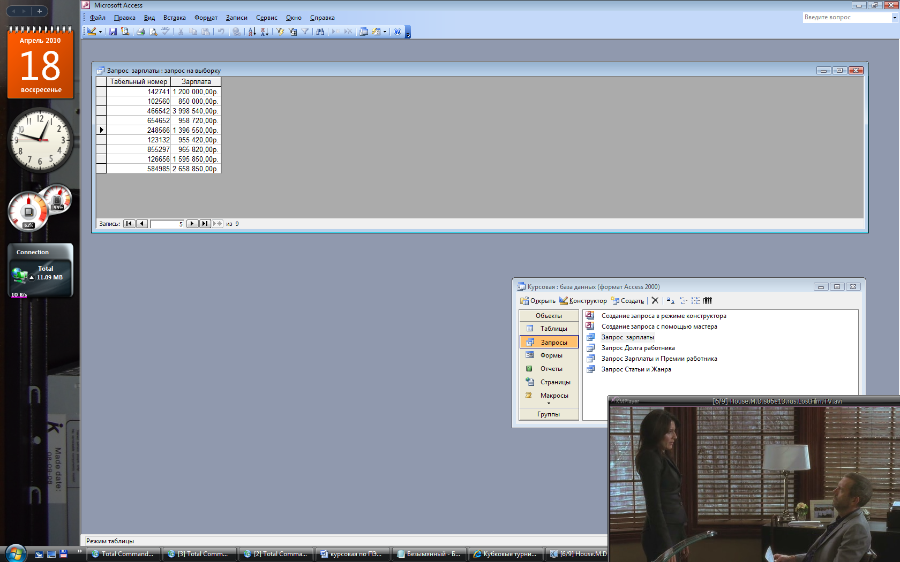
Task: Select Формы in Objects panel
Action: point(549,355)
